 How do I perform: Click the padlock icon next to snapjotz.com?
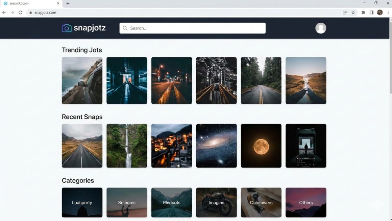[x=30, y=12]
